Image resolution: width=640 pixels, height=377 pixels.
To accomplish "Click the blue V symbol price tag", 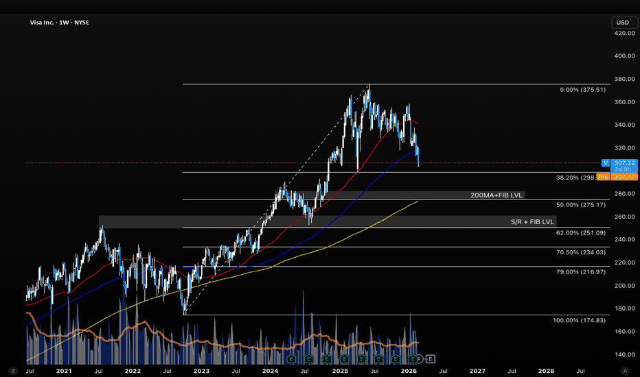I will [605, 162].
